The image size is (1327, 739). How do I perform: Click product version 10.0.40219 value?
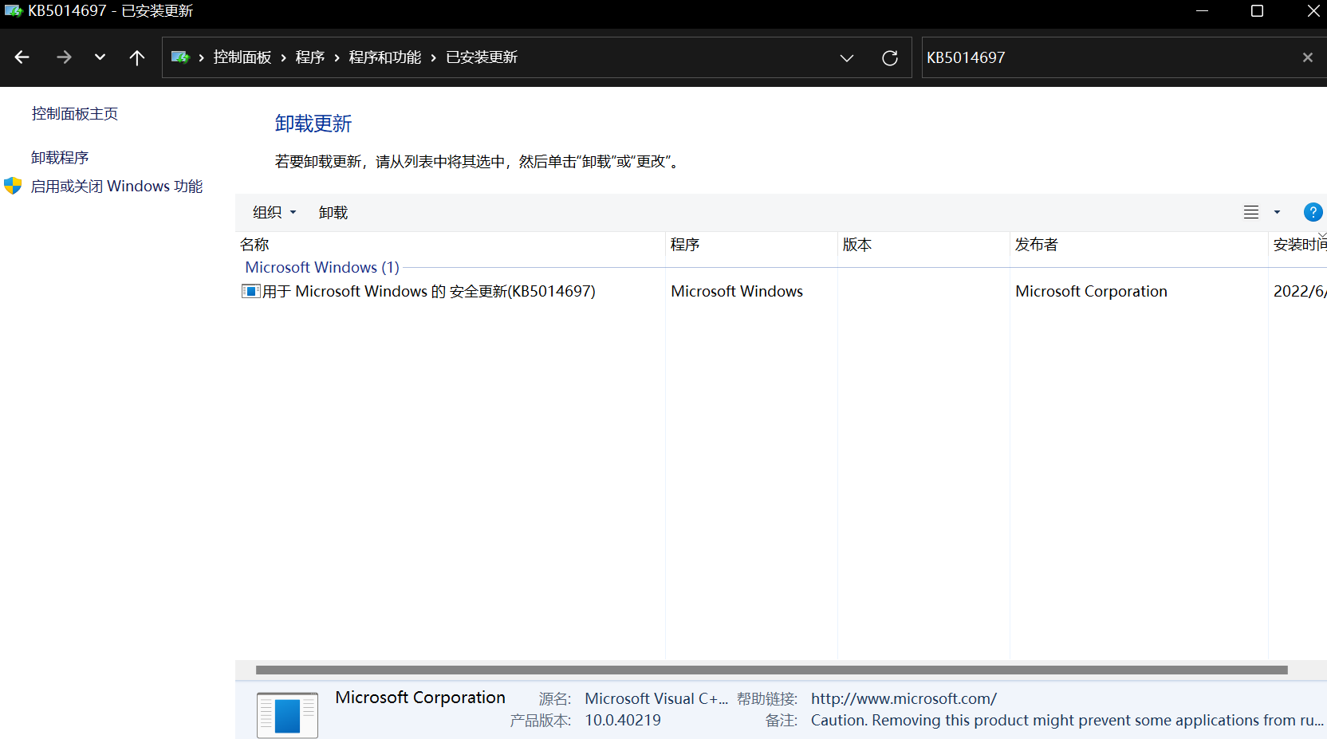(623, 721)
